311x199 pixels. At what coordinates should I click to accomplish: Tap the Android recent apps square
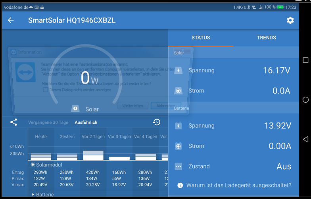point(305,60)
